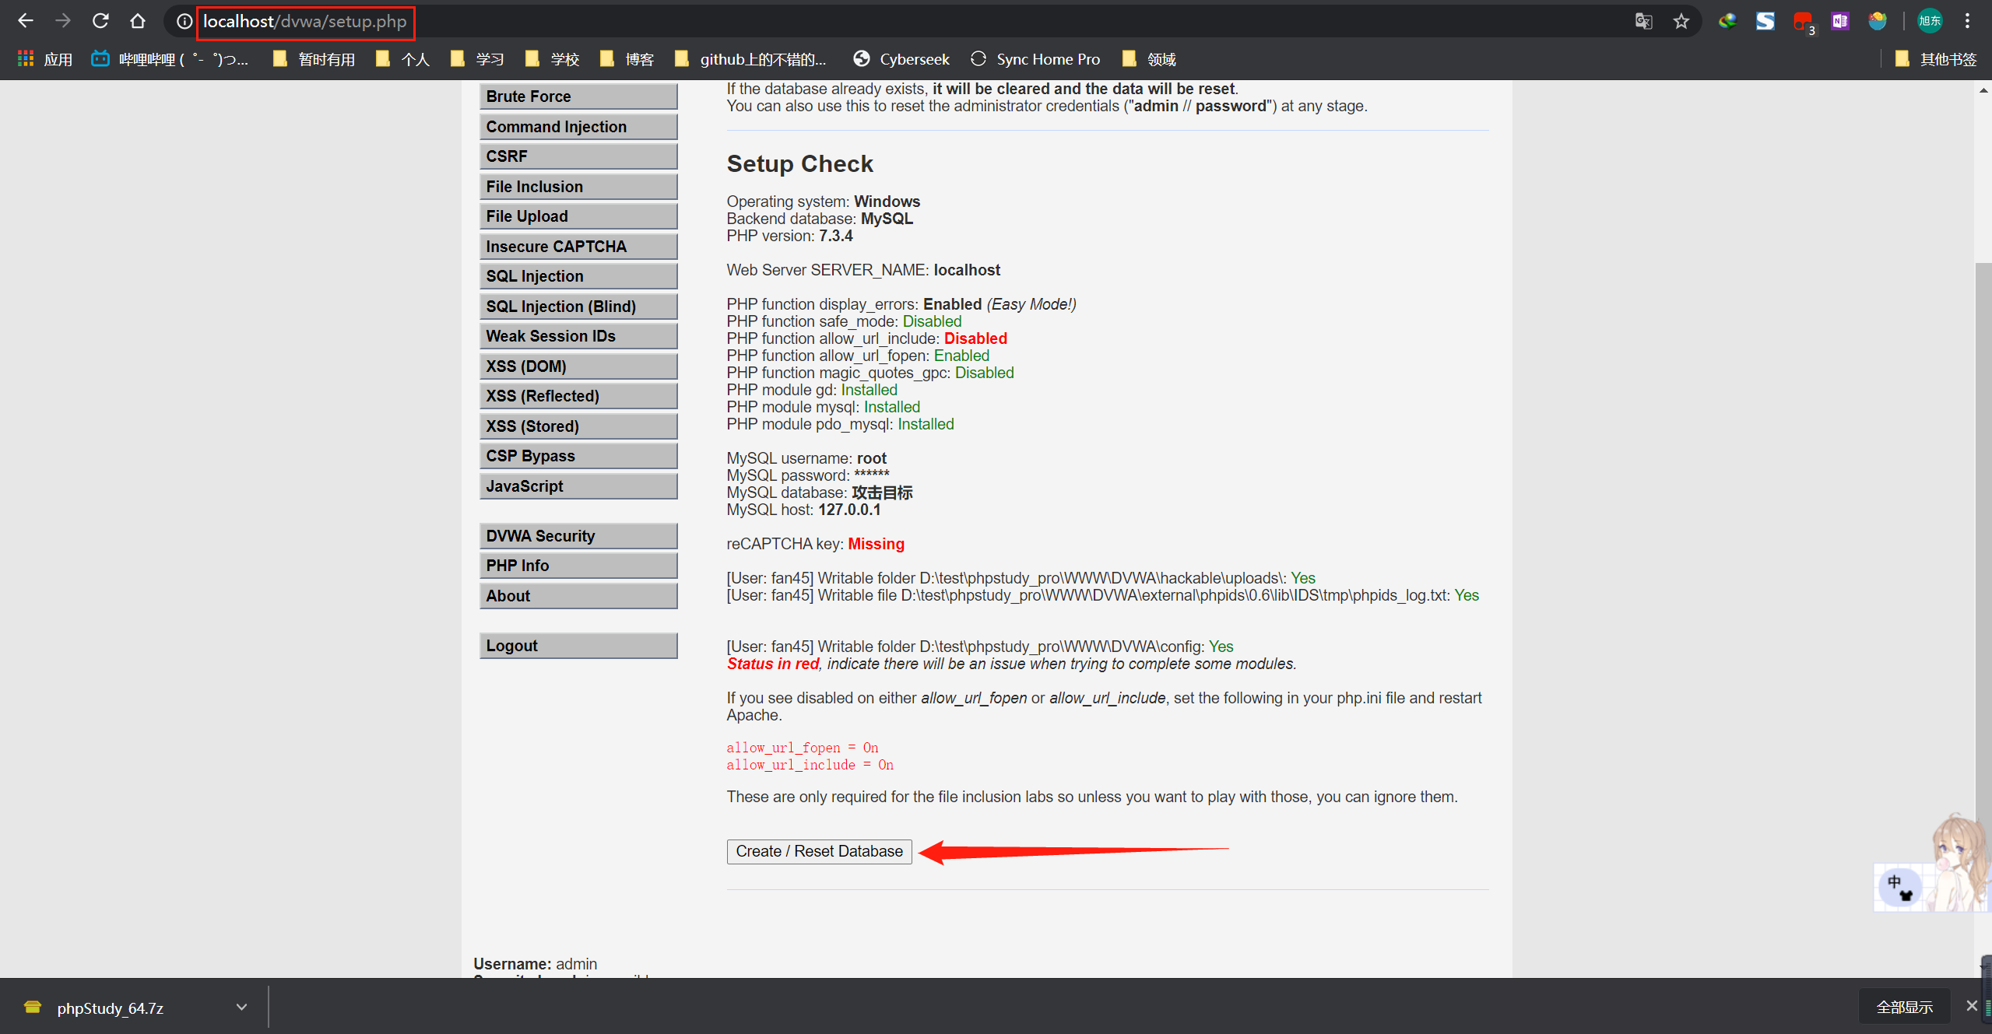
Task: Open Chrome three-dot menu
Action: tap(1967, 21)
